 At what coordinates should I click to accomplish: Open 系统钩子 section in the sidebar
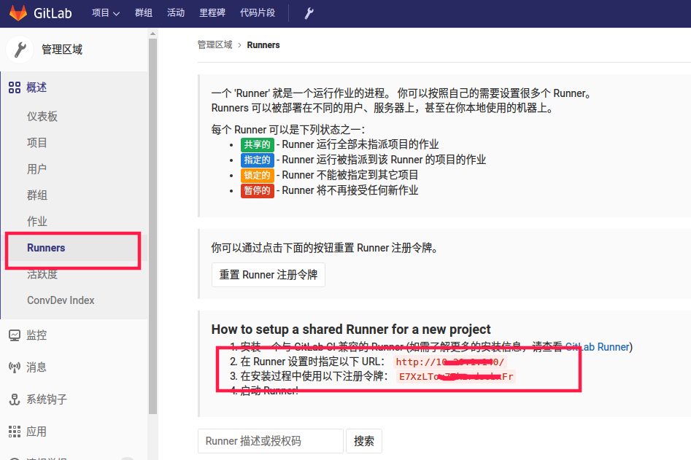pos(47,399)
